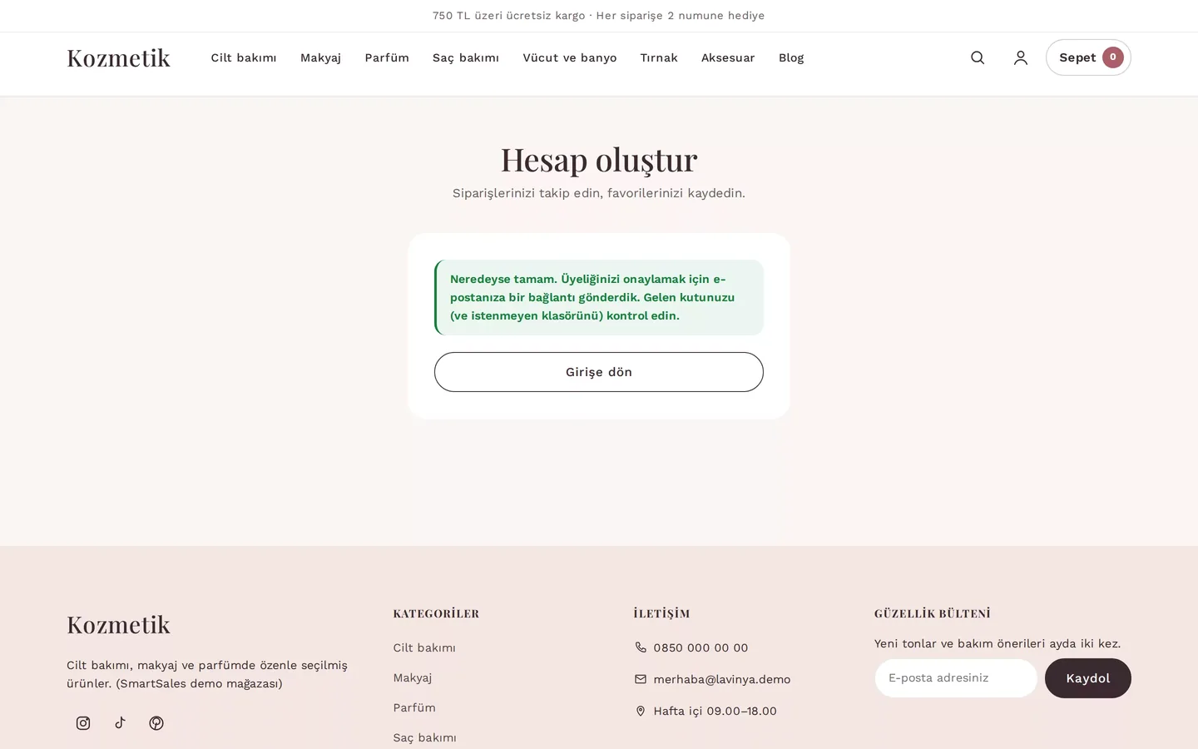Click the Hafta içi 09.00–18.00 text
The width and height of the screenshot is (1198, 749).
coord(715,711)
